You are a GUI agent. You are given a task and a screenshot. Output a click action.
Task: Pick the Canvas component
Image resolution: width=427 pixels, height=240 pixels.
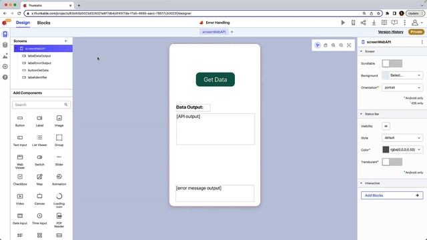pyautogui.click(x=39, y=199)
